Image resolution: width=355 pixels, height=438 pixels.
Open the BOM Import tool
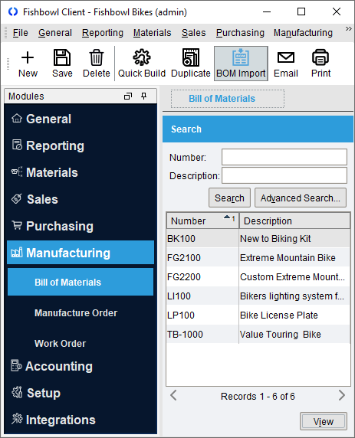coord(241,64)
